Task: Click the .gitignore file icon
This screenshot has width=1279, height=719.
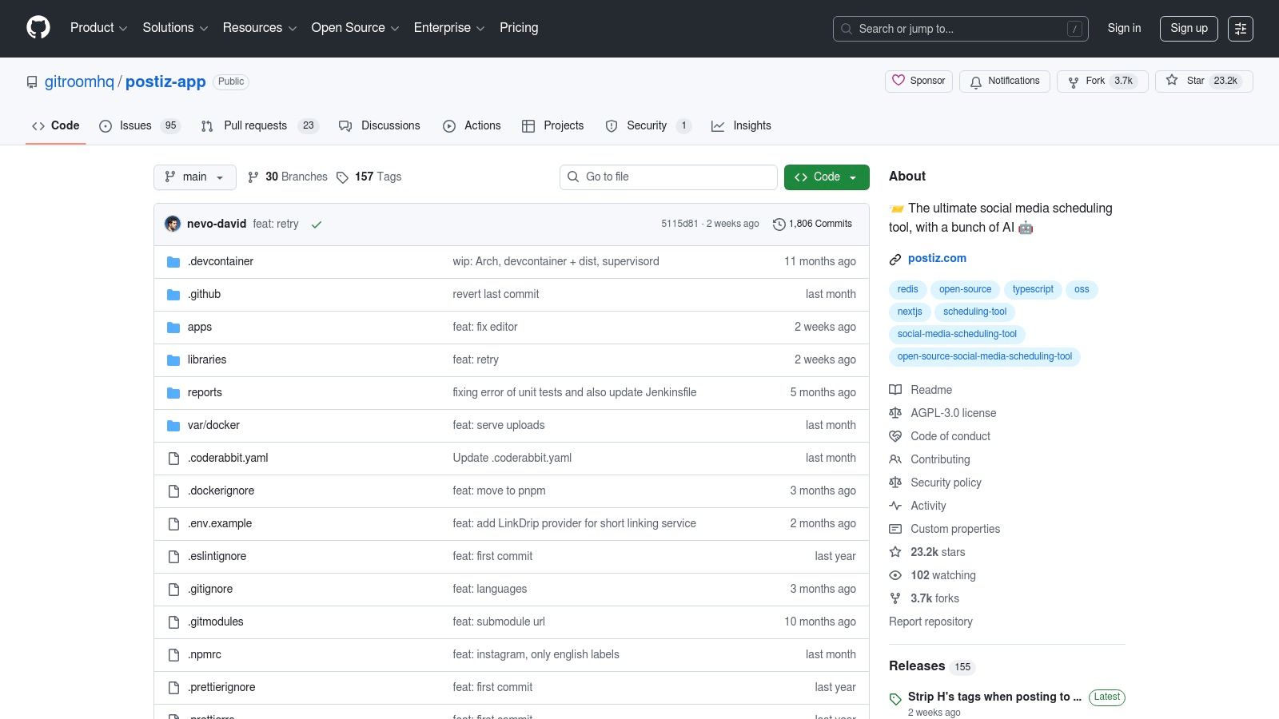Action: tap(173, 590)
